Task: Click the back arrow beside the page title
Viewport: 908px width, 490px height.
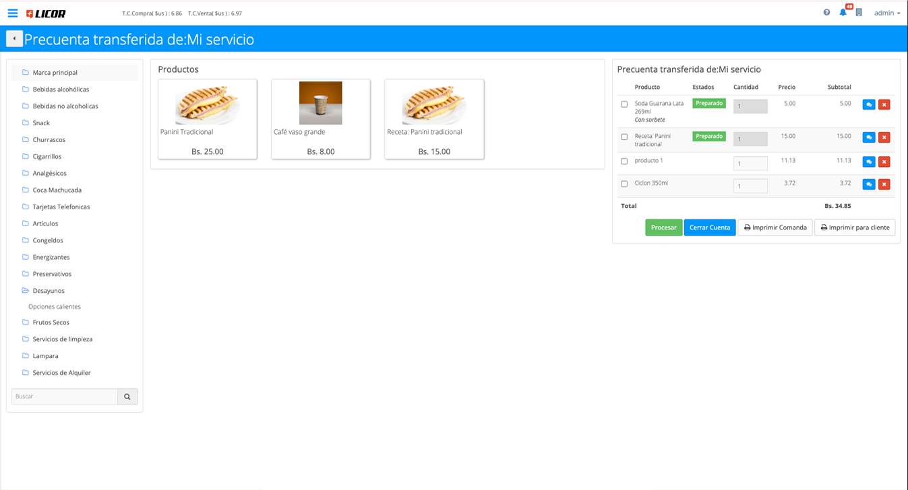Action: coord(14,39)
